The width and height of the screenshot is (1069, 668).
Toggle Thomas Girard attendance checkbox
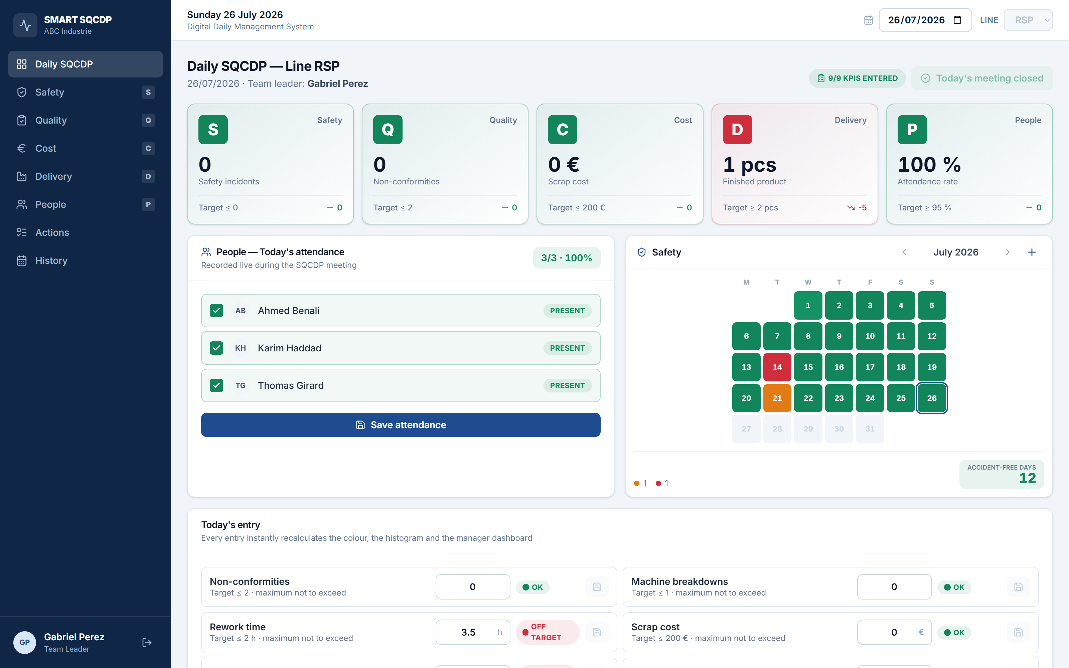[216, 385]
